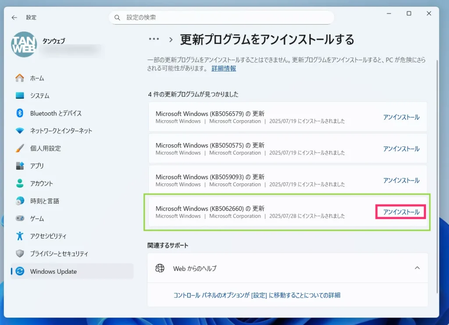Select ネットワークとインターネット in sidebar

pyautogui.click(x=72, y=131)
